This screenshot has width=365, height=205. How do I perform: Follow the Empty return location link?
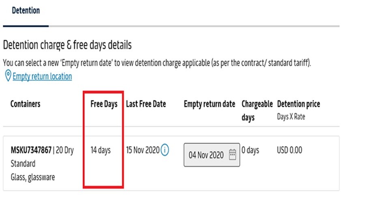coord(42,77)
